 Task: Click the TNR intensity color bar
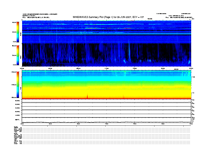(18, 85)
